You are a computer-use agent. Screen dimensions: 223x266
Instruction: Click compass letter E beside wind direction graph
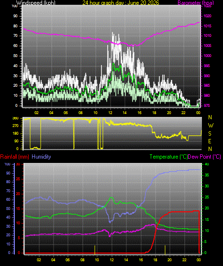click(x=210, y=141)
